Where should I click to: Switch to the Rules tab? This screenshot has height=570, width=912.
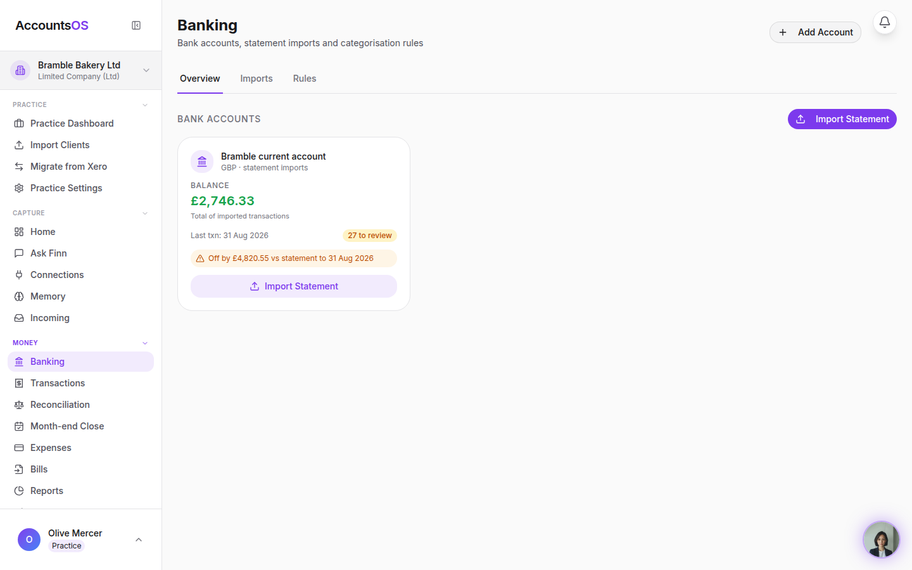point(305,79)
